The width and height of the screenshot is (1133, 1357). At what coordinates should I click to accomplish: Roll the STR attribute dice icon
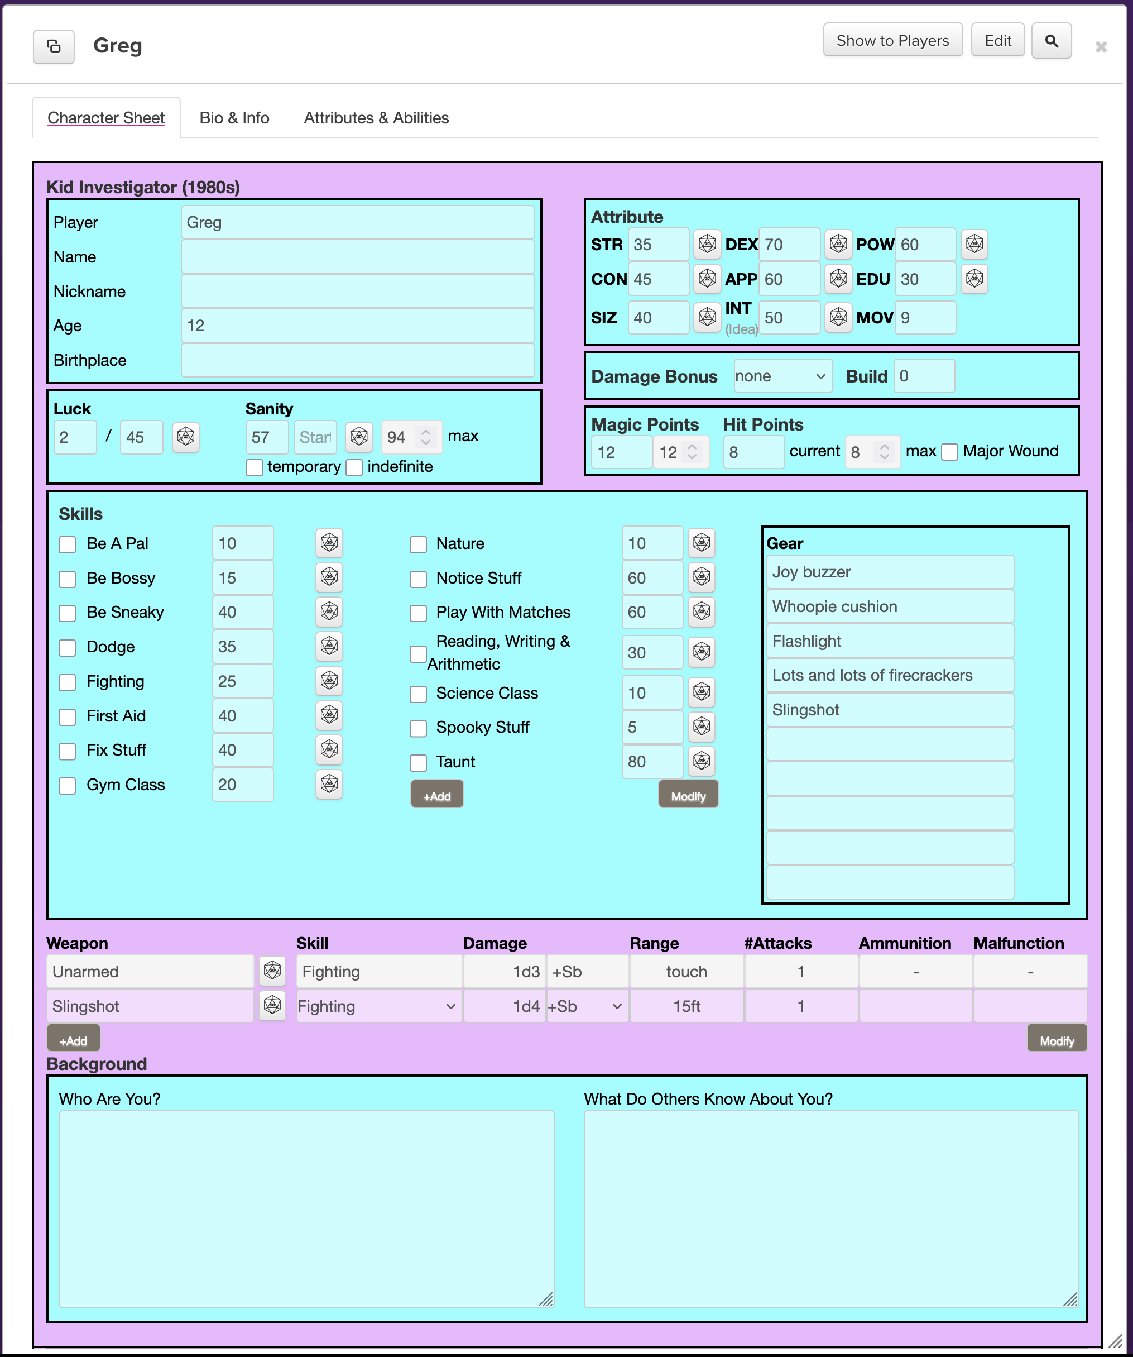point(707,244)
